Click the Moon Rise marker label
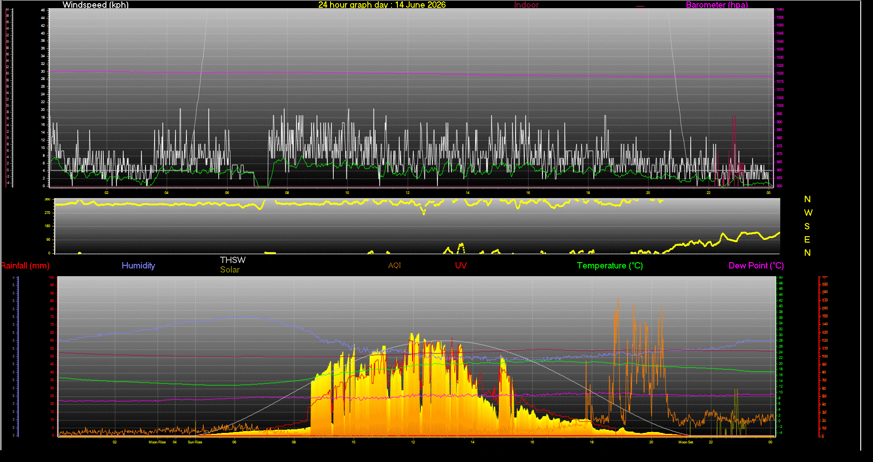The width and height of the screenshot is (873, 462). pos(157,442)
